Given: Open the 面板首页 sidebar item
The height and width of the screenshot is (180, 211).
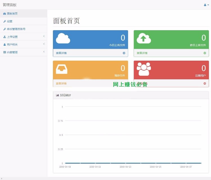Looking at the screenshot, I should 24,14.
